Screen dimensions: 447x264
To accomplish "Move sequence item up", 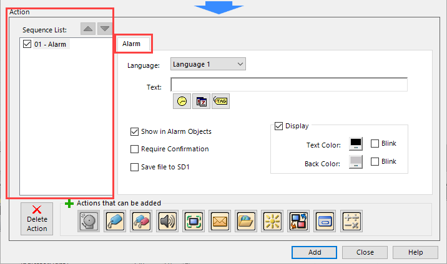I will [88, 29].
